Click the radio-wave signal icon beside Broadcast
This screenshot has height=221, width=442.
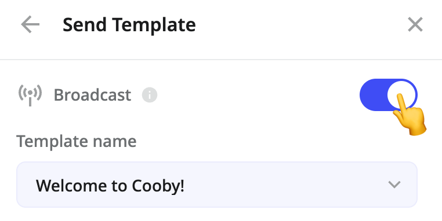pyautogui.click(x=30, y=95)
